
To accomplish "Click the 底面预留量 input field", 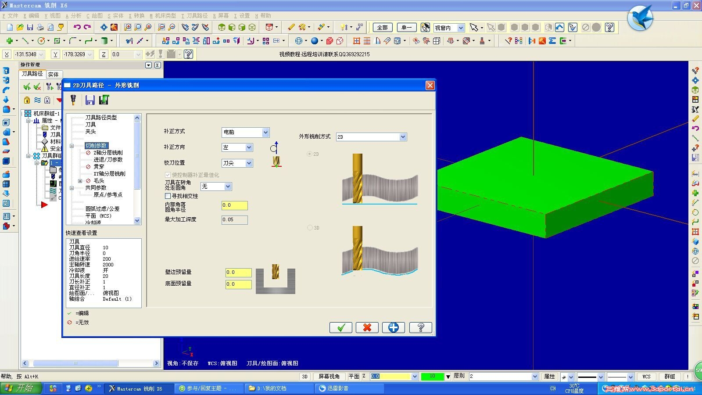I will tap(238, 284).
